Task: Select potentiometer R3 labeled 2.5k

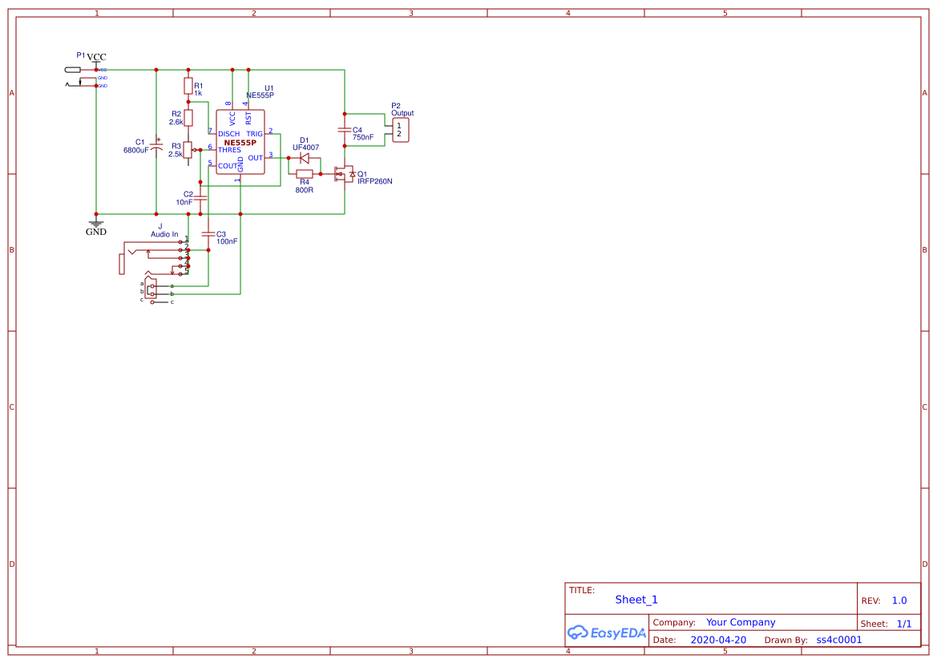Action: 188,150
